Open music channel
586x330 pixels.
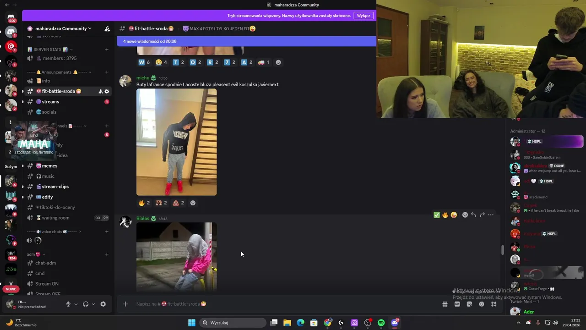(x=68, y=176)
